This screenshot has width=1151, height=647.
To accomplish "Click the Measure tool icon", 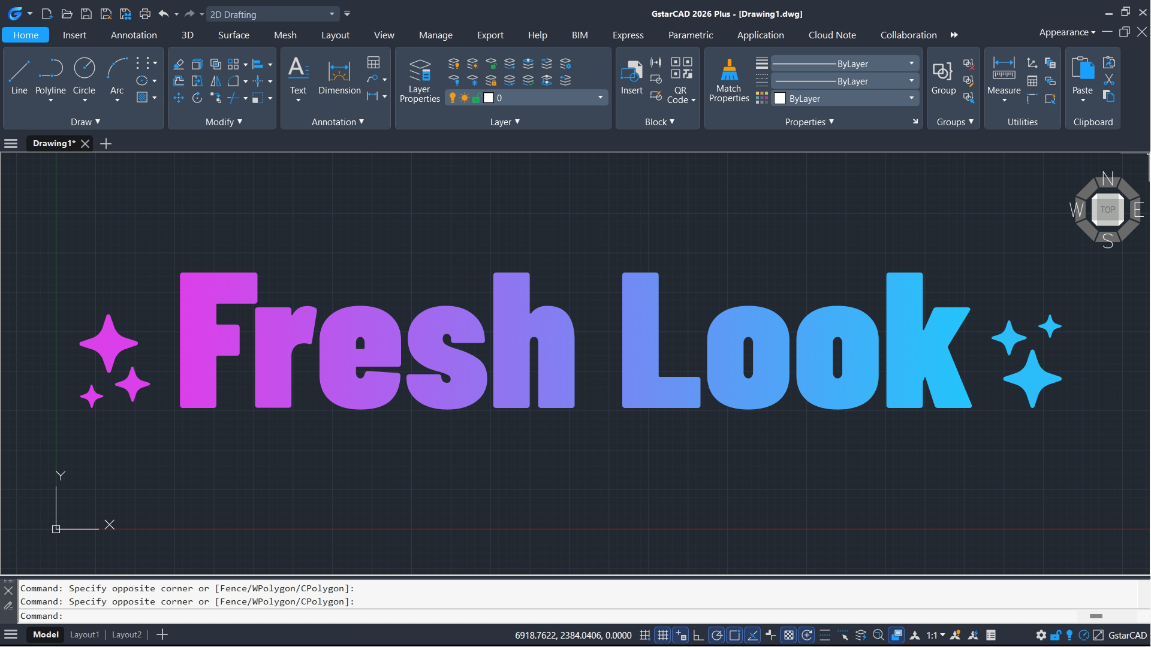I will [x=1004, y=69].
